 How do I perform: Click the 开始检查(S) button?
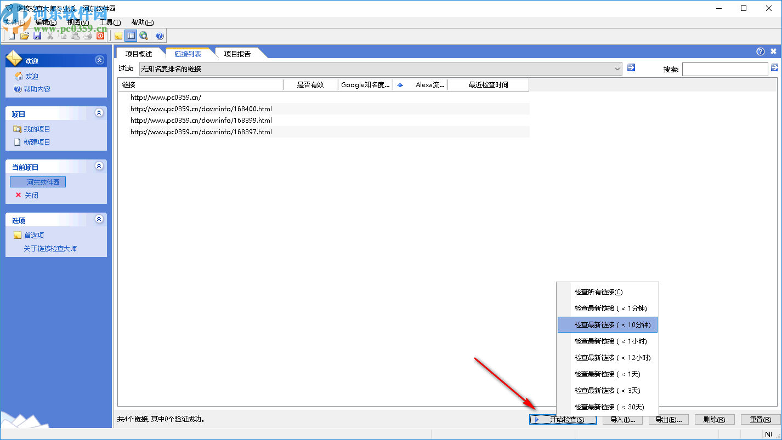click(x=563, y=420)
